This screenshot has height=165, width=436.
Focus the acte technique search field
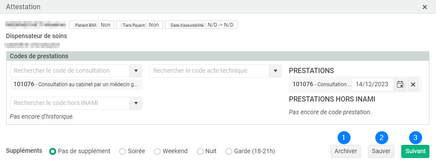[x=210, y=71]
